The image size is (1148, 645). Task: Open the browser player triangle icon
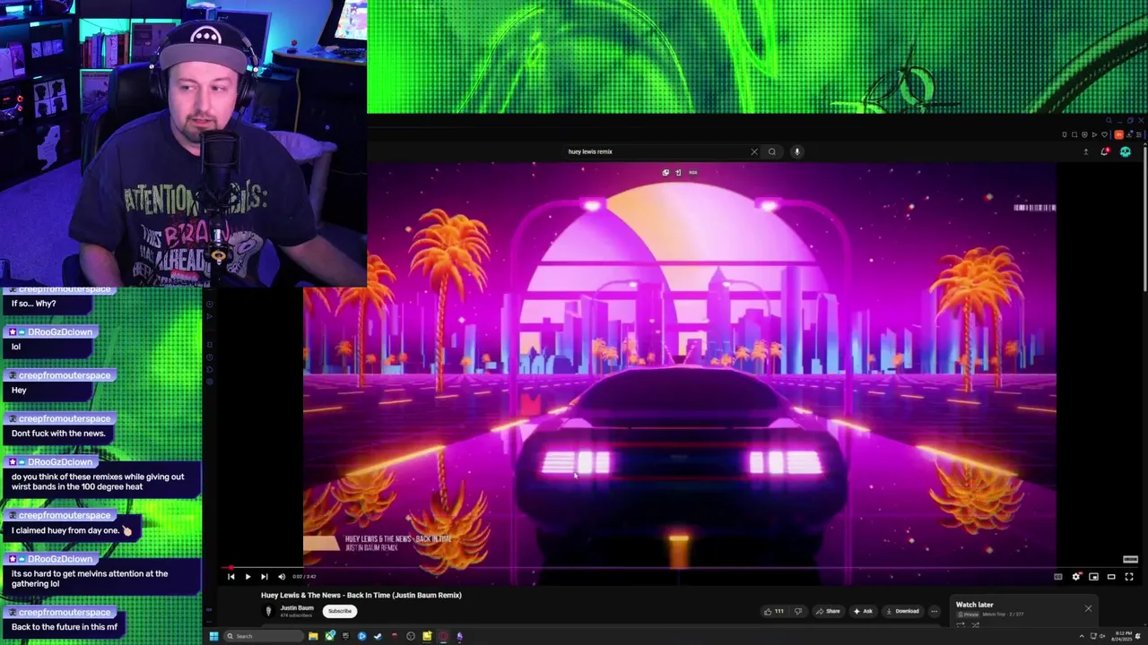pos(1094,134)
